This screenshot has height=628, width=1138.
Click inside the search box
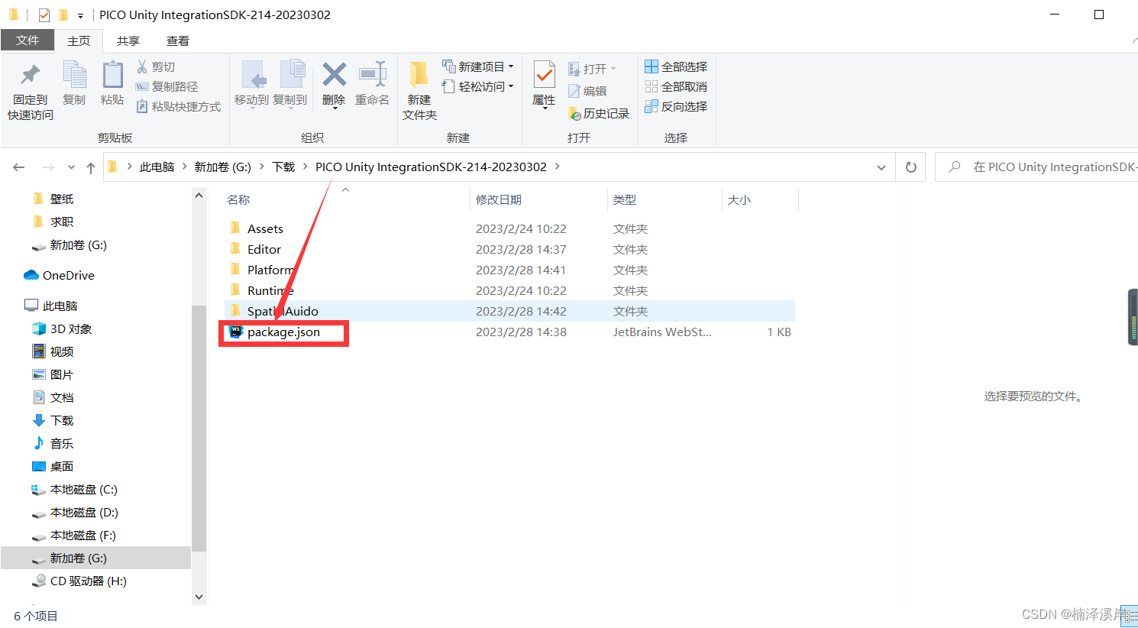[x=1046, y=167]
